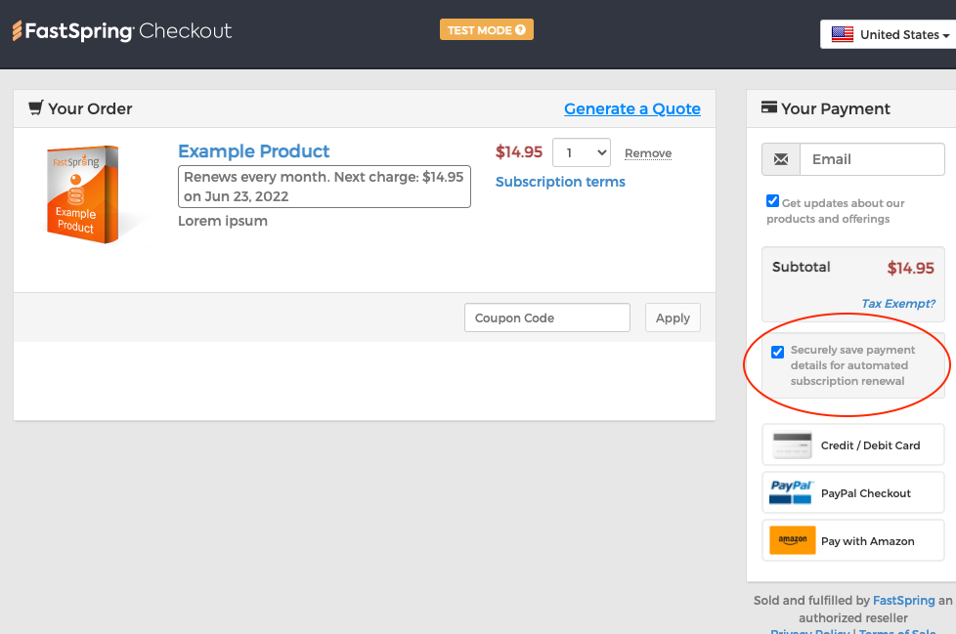Click the Lorem ipsum description
Screen dimensions: 956x634
[223, 221]
